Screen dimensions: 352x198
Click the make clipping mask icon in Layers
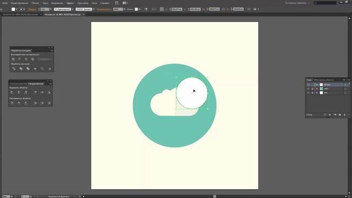[x=329, y=115]
